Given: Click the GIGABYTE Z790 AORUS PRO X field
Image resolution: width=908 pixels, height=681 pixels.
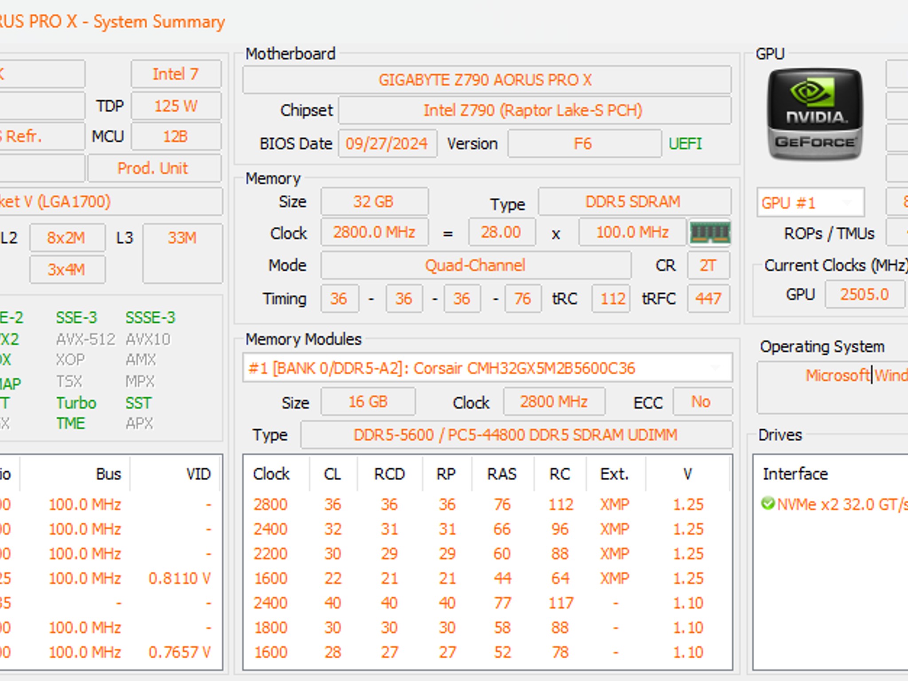Looking at the screenshot, I should pyautogui.click(x=486, y=80).
